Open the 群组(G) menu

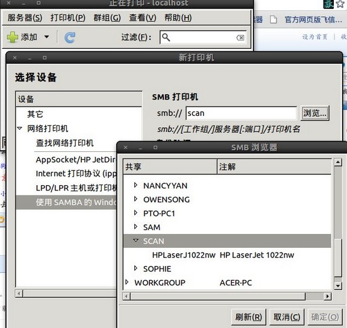[107, 17]
